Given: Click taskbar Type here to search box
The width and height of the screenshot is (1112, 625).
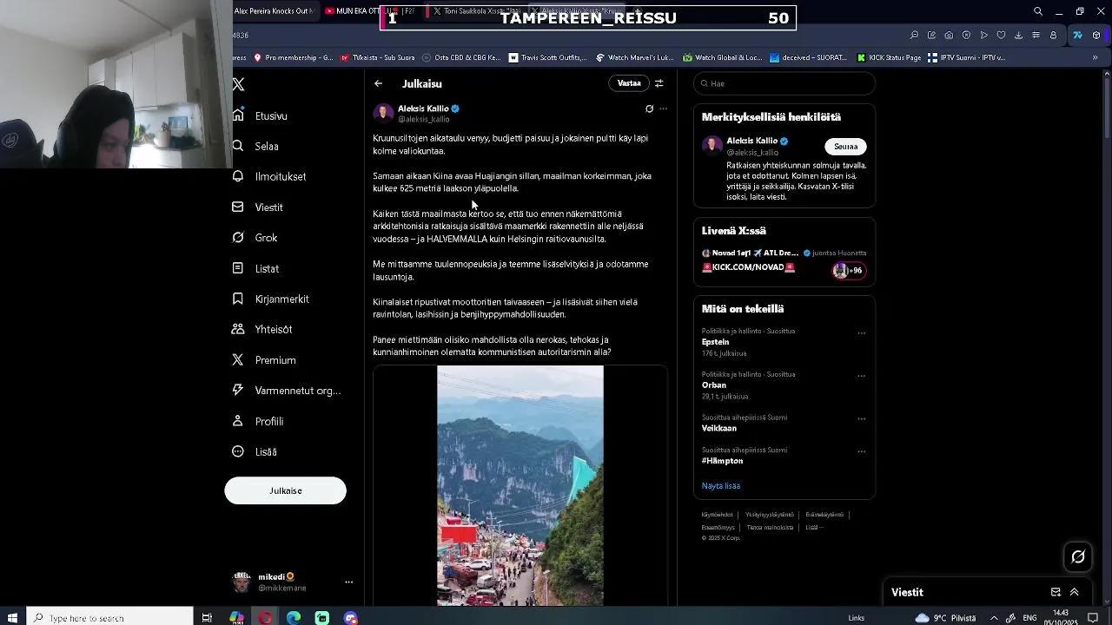Looking at the screenshot, I should [x=109, y=617].
